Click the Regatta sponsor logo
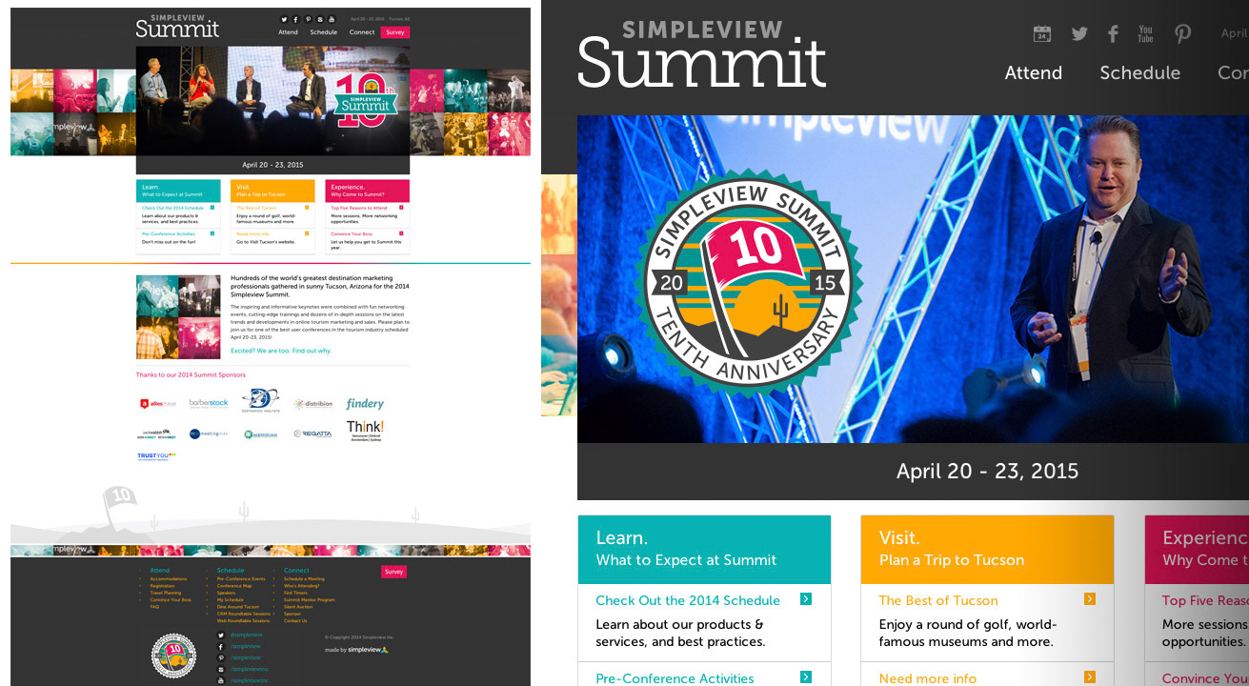This screenshot has width=1249, height=686. coord(312,434)
